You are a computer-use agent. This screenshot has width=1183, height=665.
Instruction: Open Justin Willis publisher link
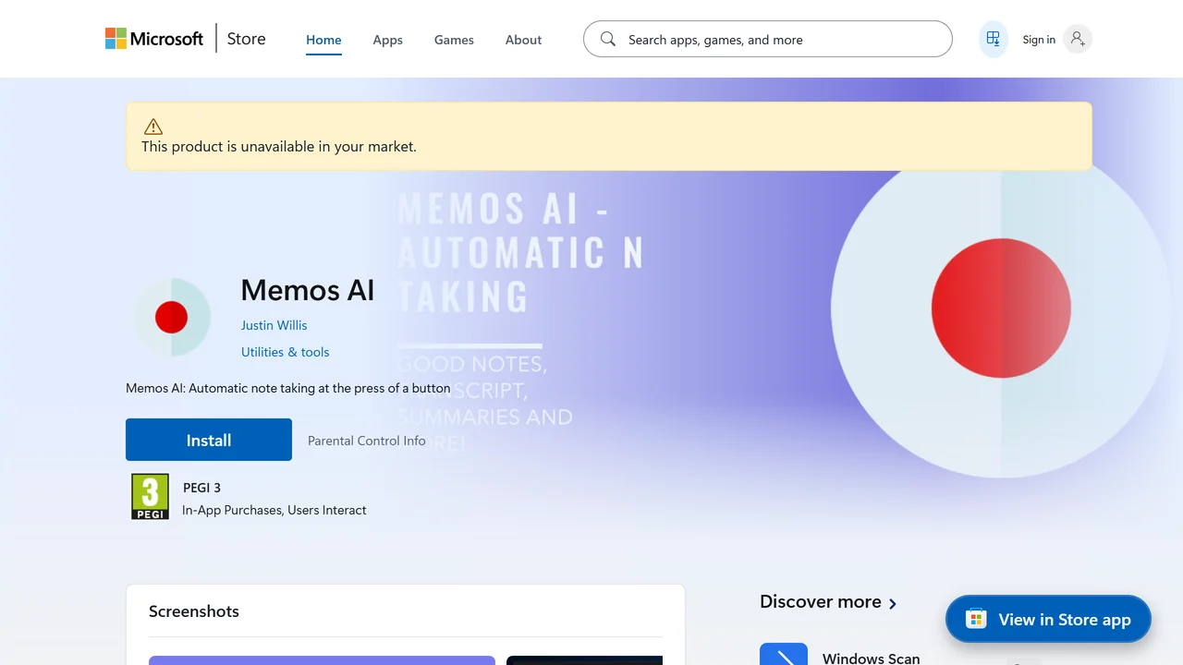click(274, 325)
